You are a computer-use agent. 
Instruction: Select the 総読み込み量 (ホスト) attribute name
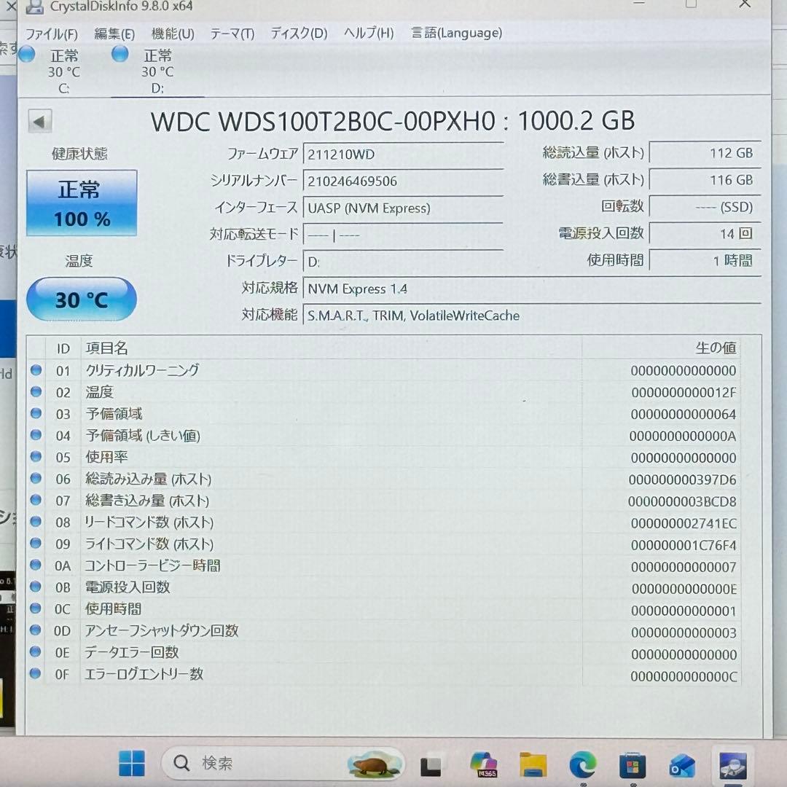tap(149, 479)
